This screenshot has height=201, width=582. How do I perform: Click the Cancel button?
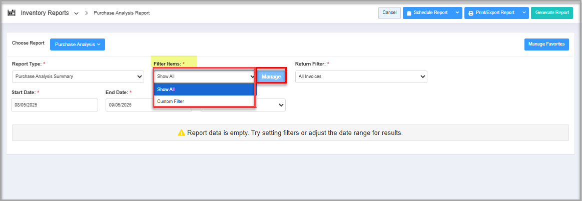[x=389, y=13]
